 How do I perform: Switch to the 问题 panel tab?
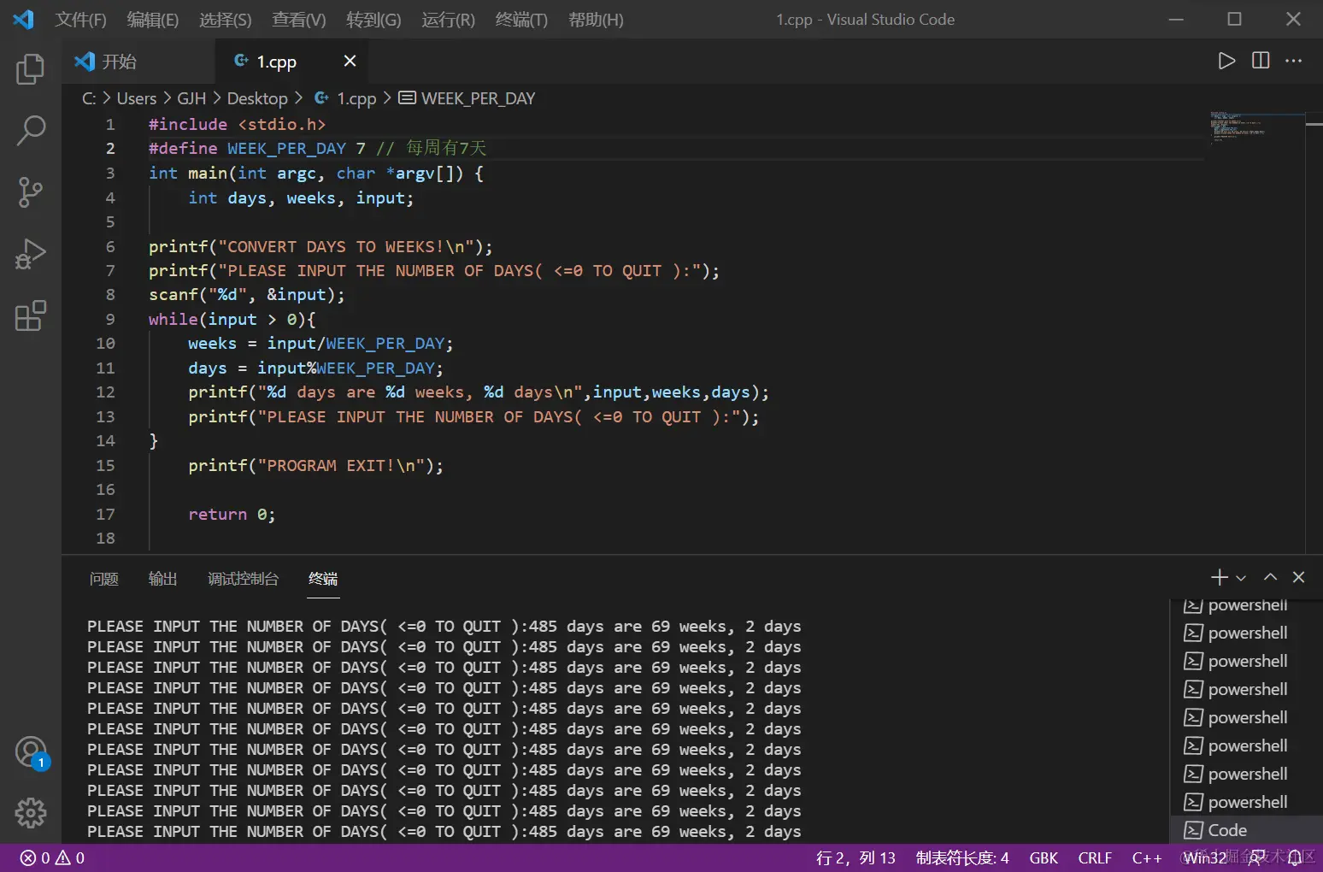pyautogui.click(x=104, y=579)
